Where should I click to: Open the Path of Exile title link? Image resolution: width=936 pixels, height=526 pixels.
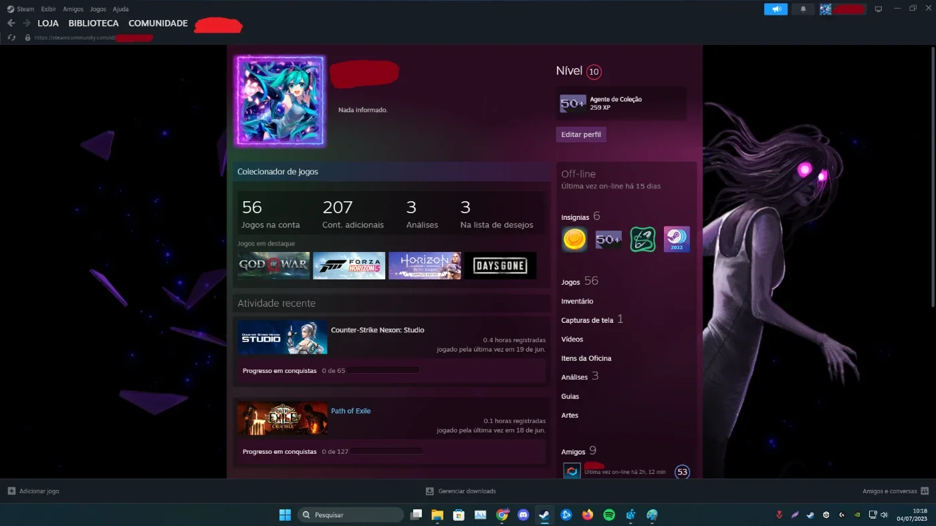point(351,411)
